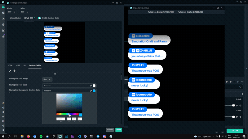Click the studio mode grid icon in the sidebar

coord(3,117)
